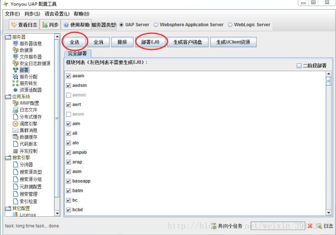Collapse the 其它配置 tree folder
Image resolution: width=336 pixels, height=235 pixels.
[x=8, y=208]
